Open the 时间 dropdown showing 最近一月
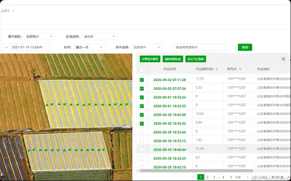The height and width of the screenshot is (181, 291). (89, 47)
